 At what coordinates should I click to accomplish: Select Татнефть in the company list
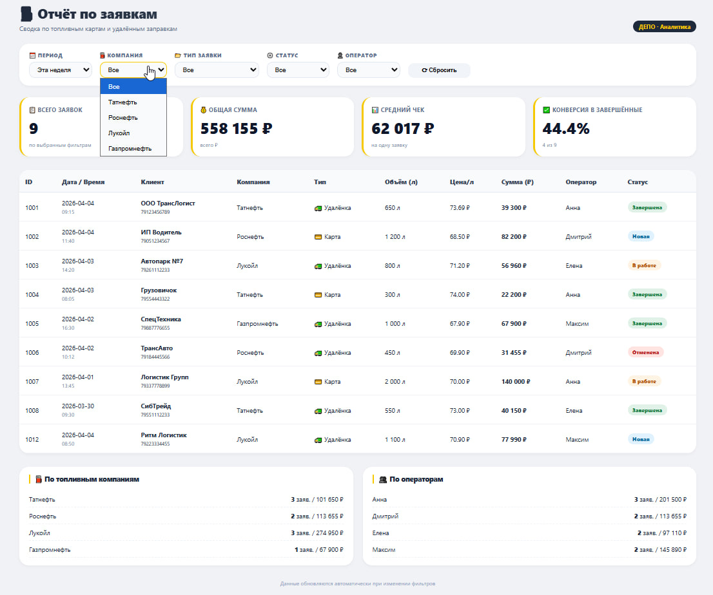coord(133,102)
